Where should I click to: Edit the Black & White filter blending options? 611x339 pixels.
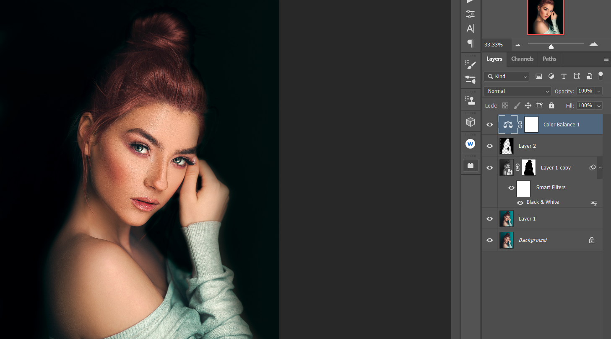coord(593,203)
